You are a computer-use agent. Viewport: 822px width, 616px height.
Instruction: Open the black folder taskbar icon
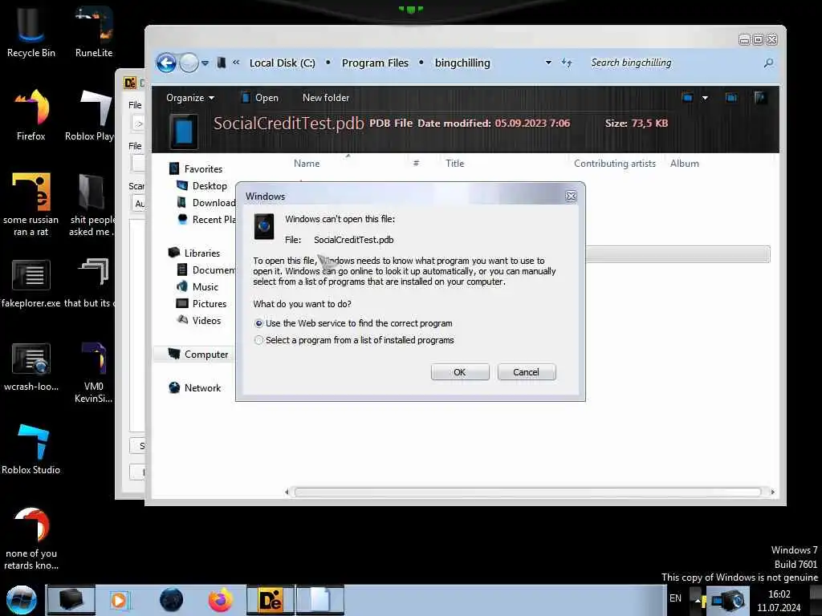[x=71, y=600]
